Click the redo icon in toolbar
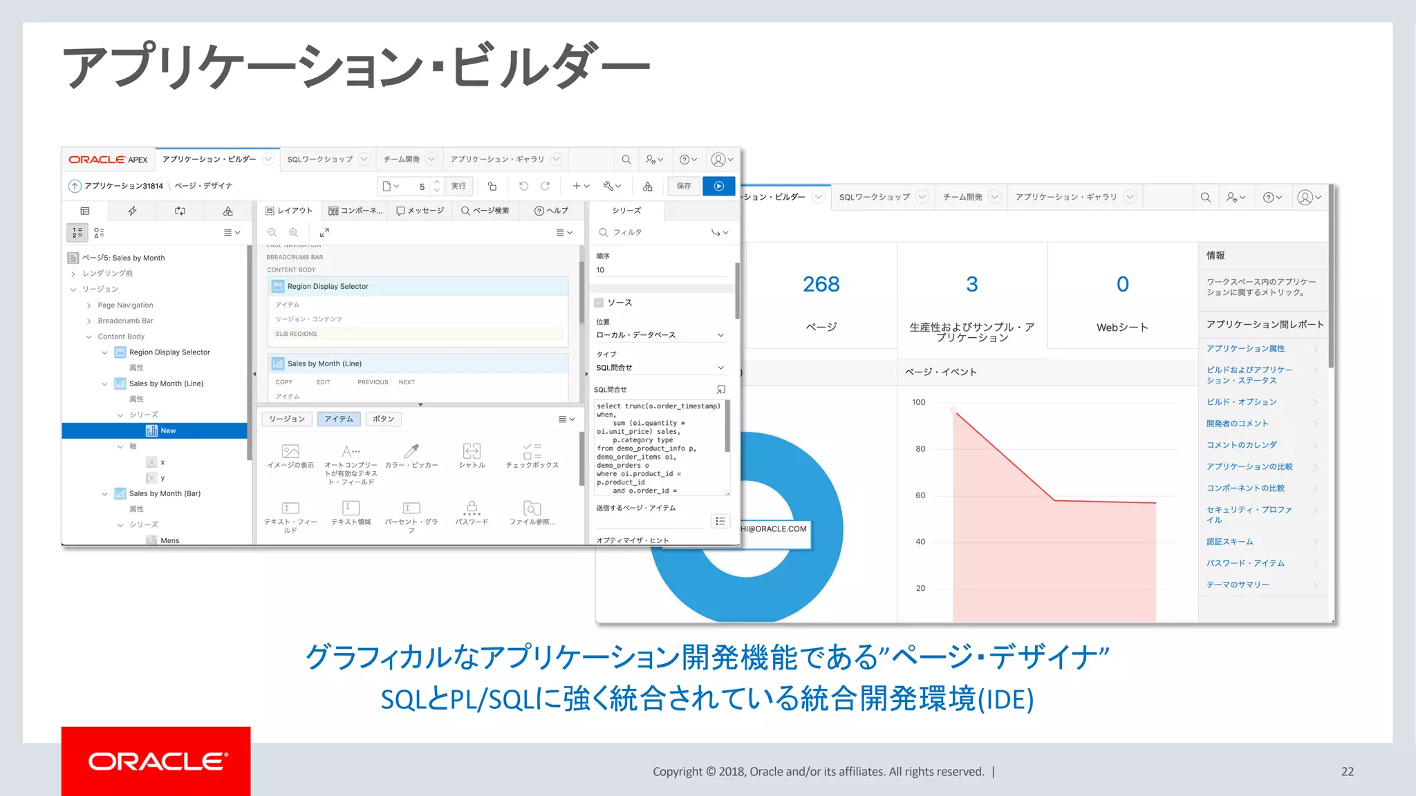 pyautogui.click(x=545, y=186)
